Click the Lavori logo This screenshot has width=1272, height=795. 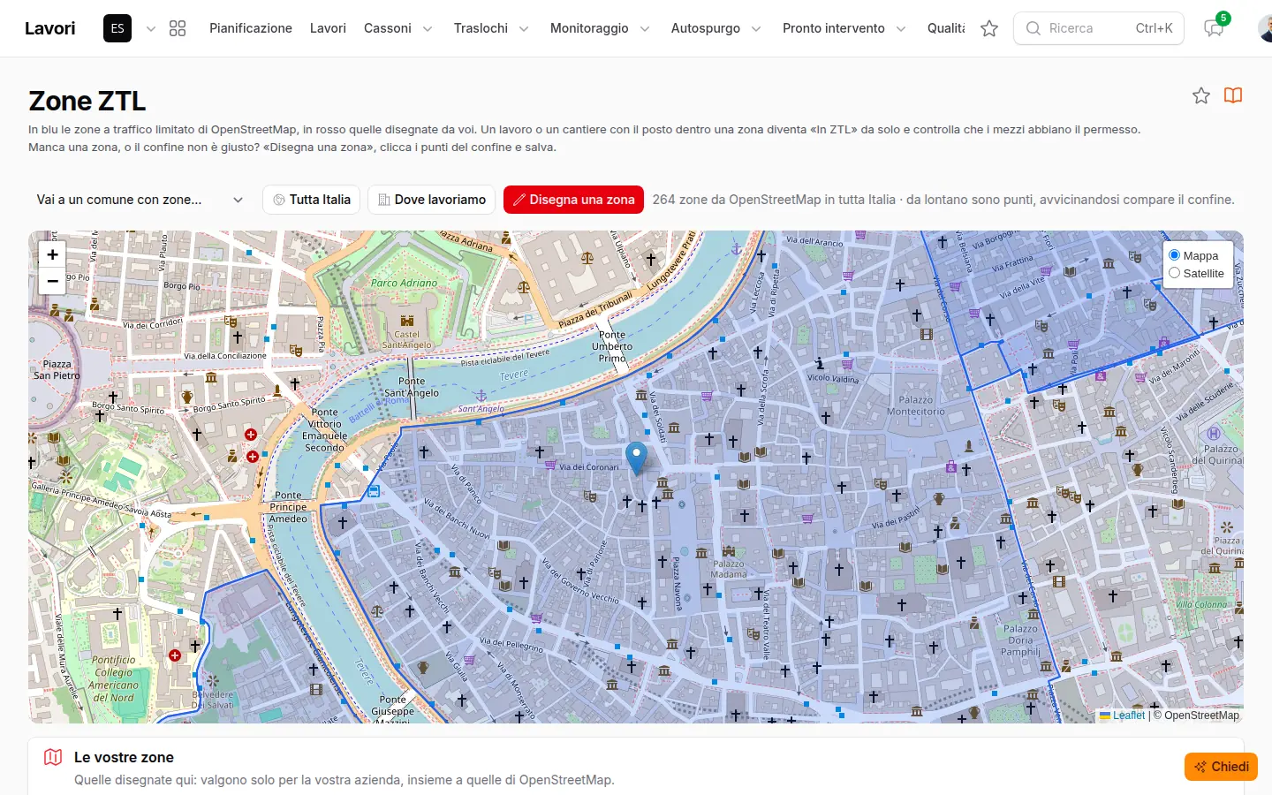point(50,28)
